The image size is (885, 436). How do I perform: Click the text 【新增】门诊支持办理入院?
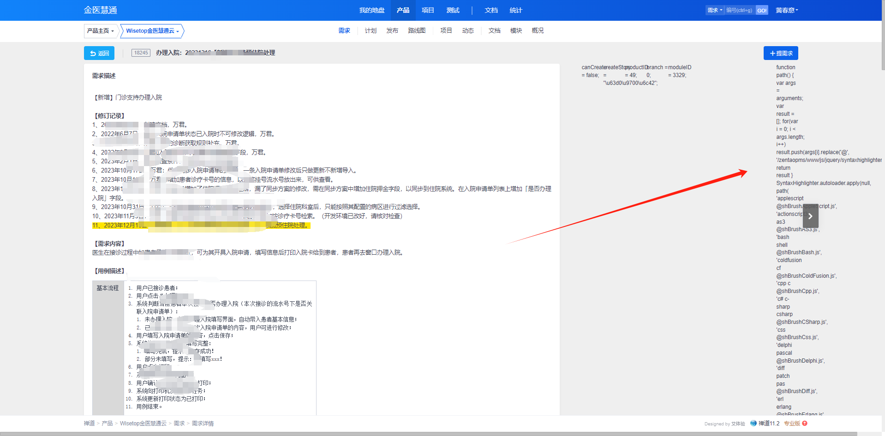tap(127, 97)
